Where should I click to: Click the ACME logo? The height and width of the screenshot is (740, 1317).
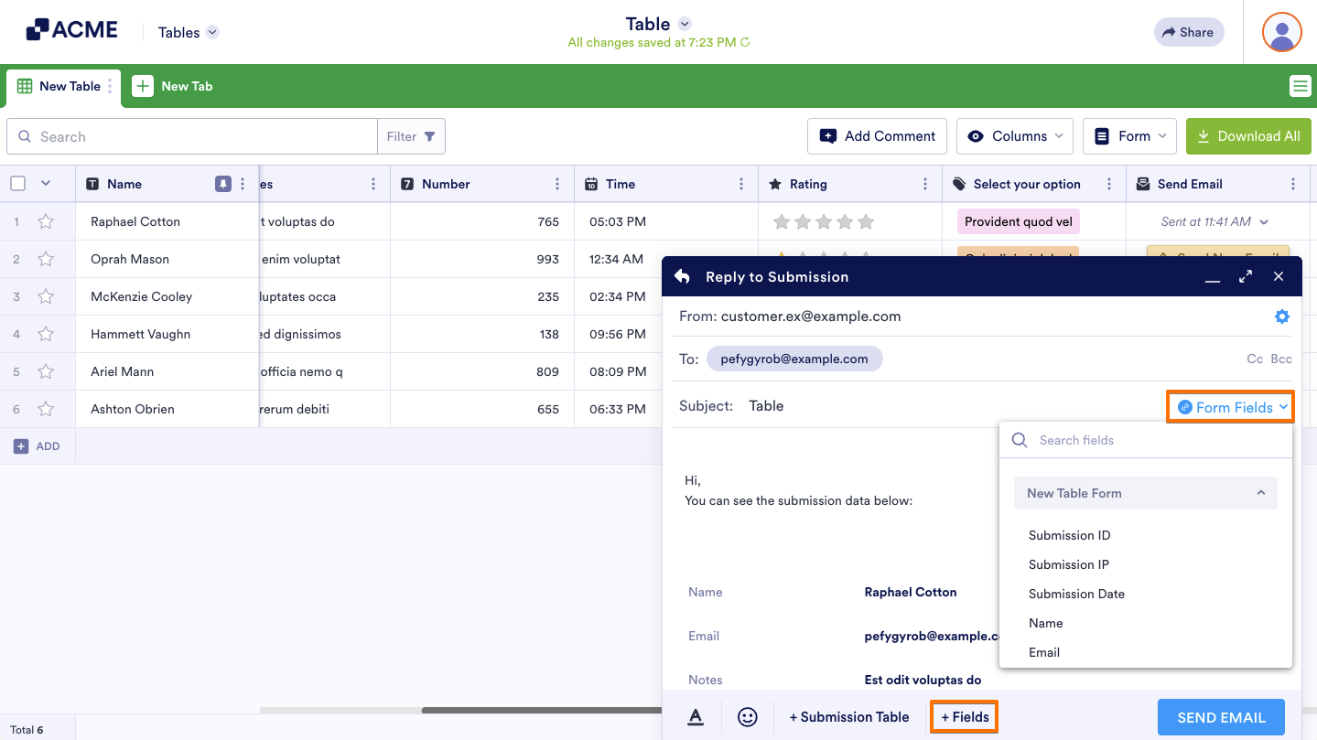tap(71, 30)
